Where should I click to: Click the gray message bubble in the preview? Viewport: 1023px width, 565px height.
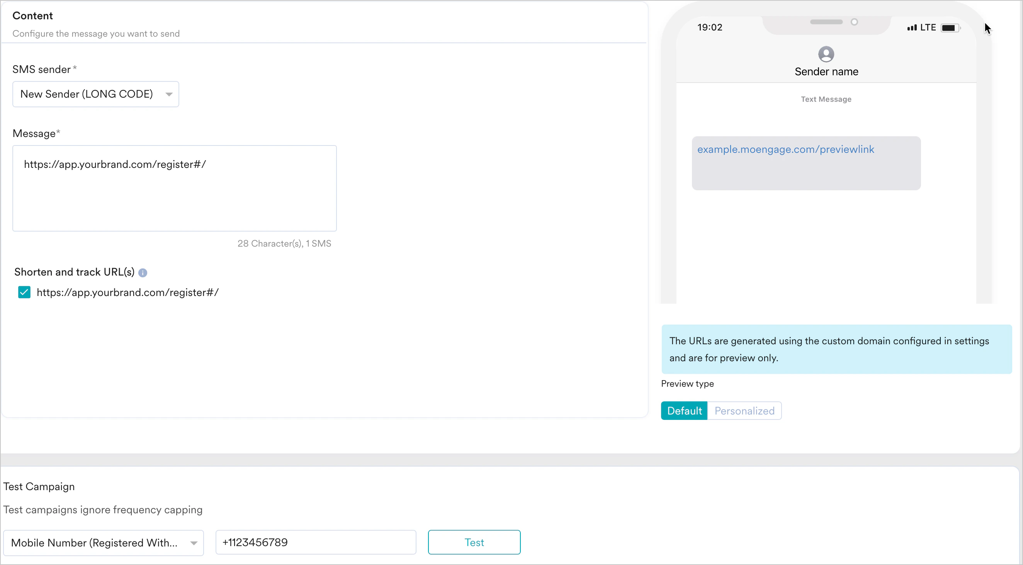806,163
